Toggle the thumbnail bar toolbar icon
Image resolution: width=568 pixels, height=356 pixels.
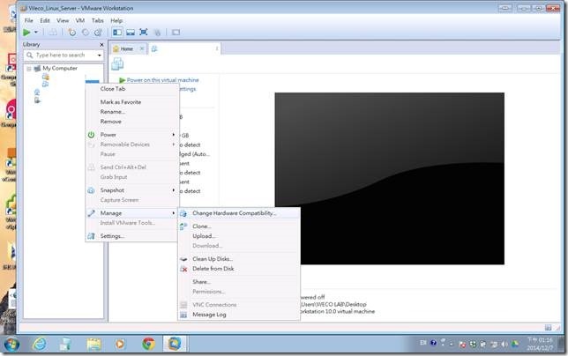click(x=131, y=33)
